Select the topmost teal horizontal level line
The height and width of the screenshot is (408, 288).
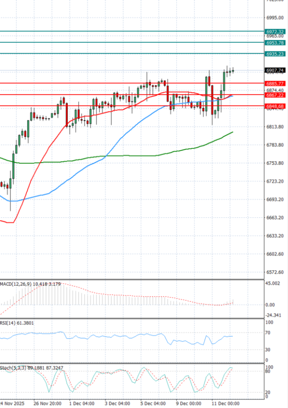coord(130,31)
